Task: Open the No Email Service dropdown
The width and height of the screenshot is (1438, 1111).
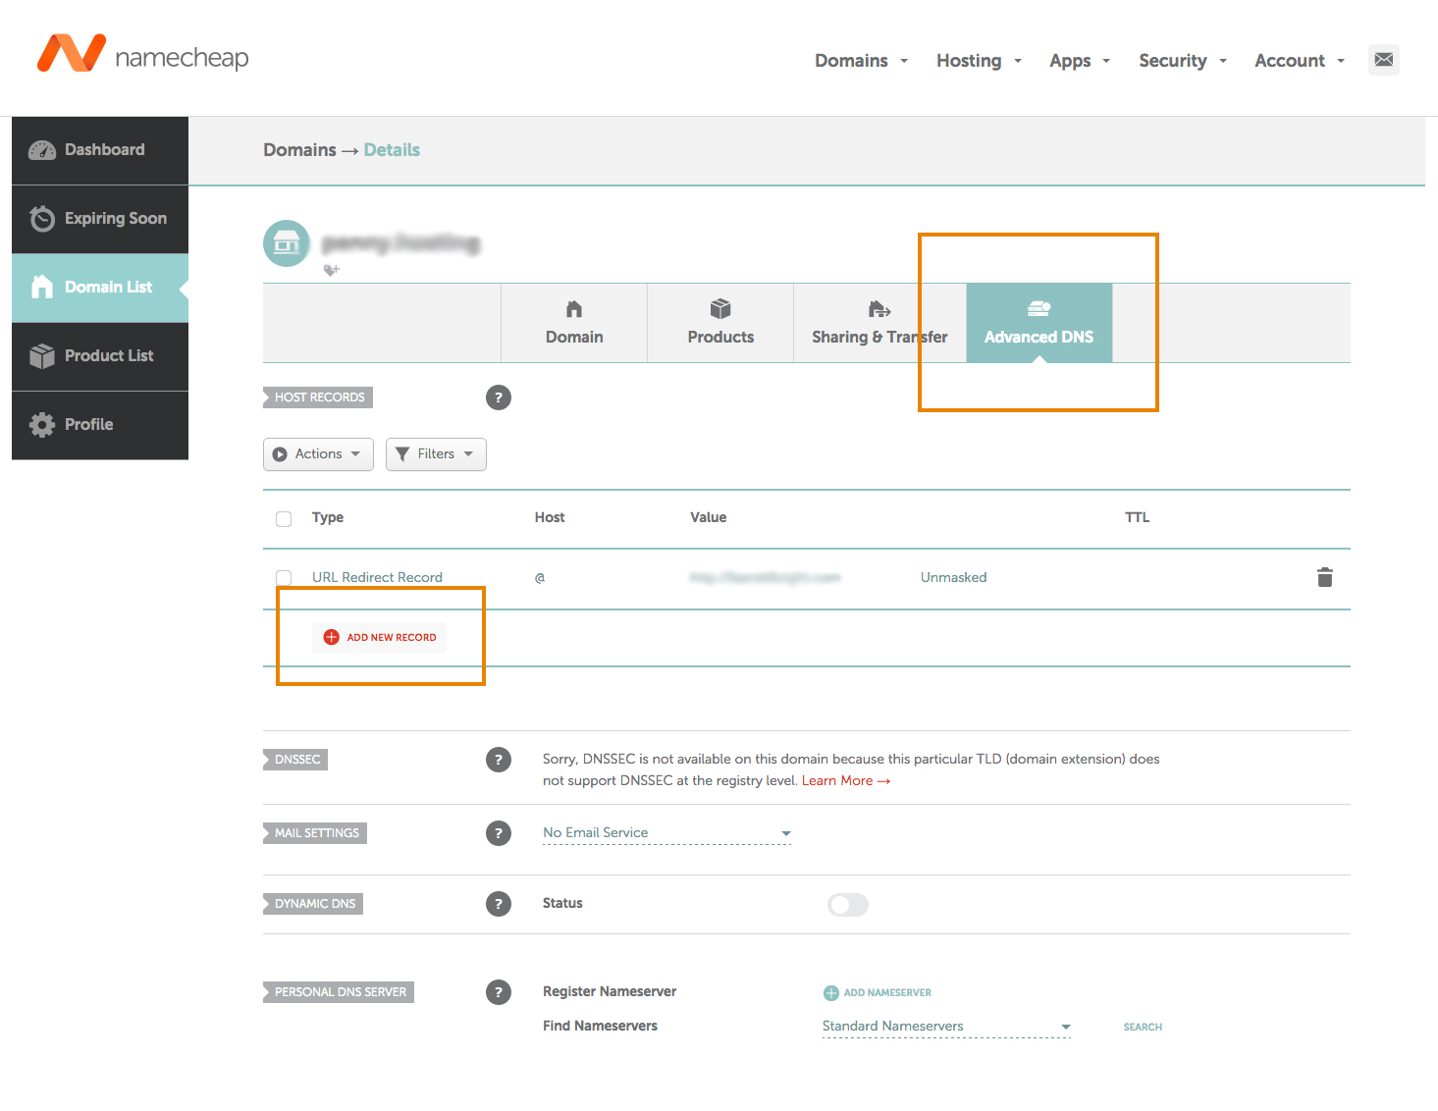Action: pyautogui.click(x=666, y=833)
